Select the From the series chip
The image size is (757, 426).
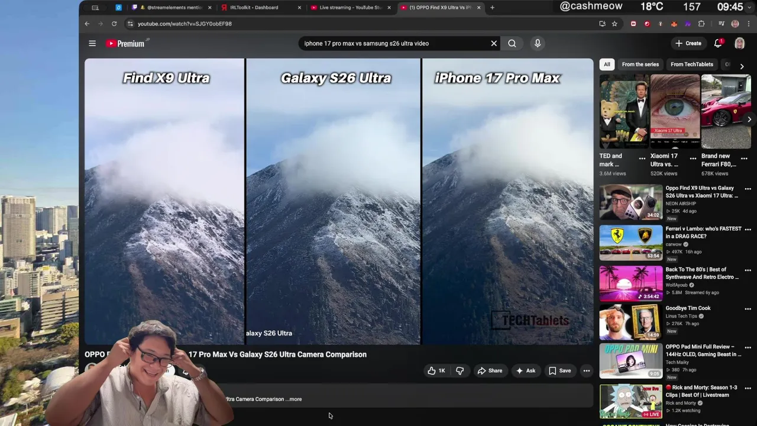[x=640, y=64]
